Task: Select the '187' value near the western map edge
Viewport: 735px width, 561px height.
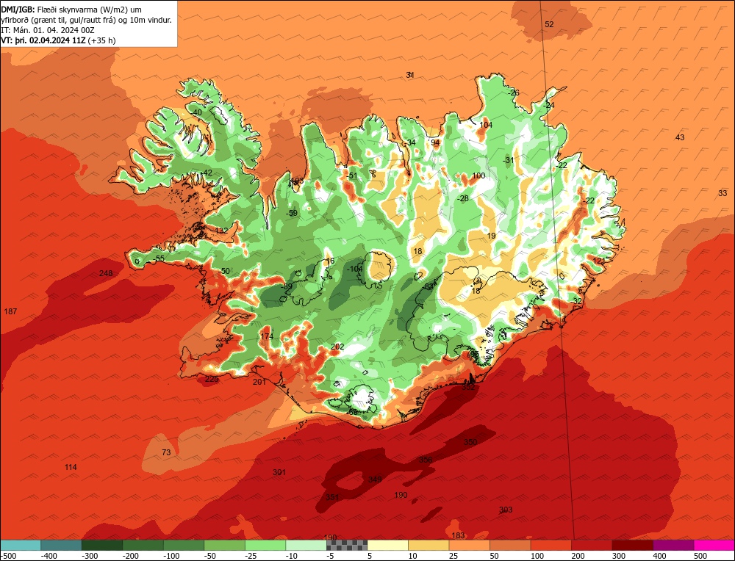Action: pyautogui.click(x=10, y=311)
